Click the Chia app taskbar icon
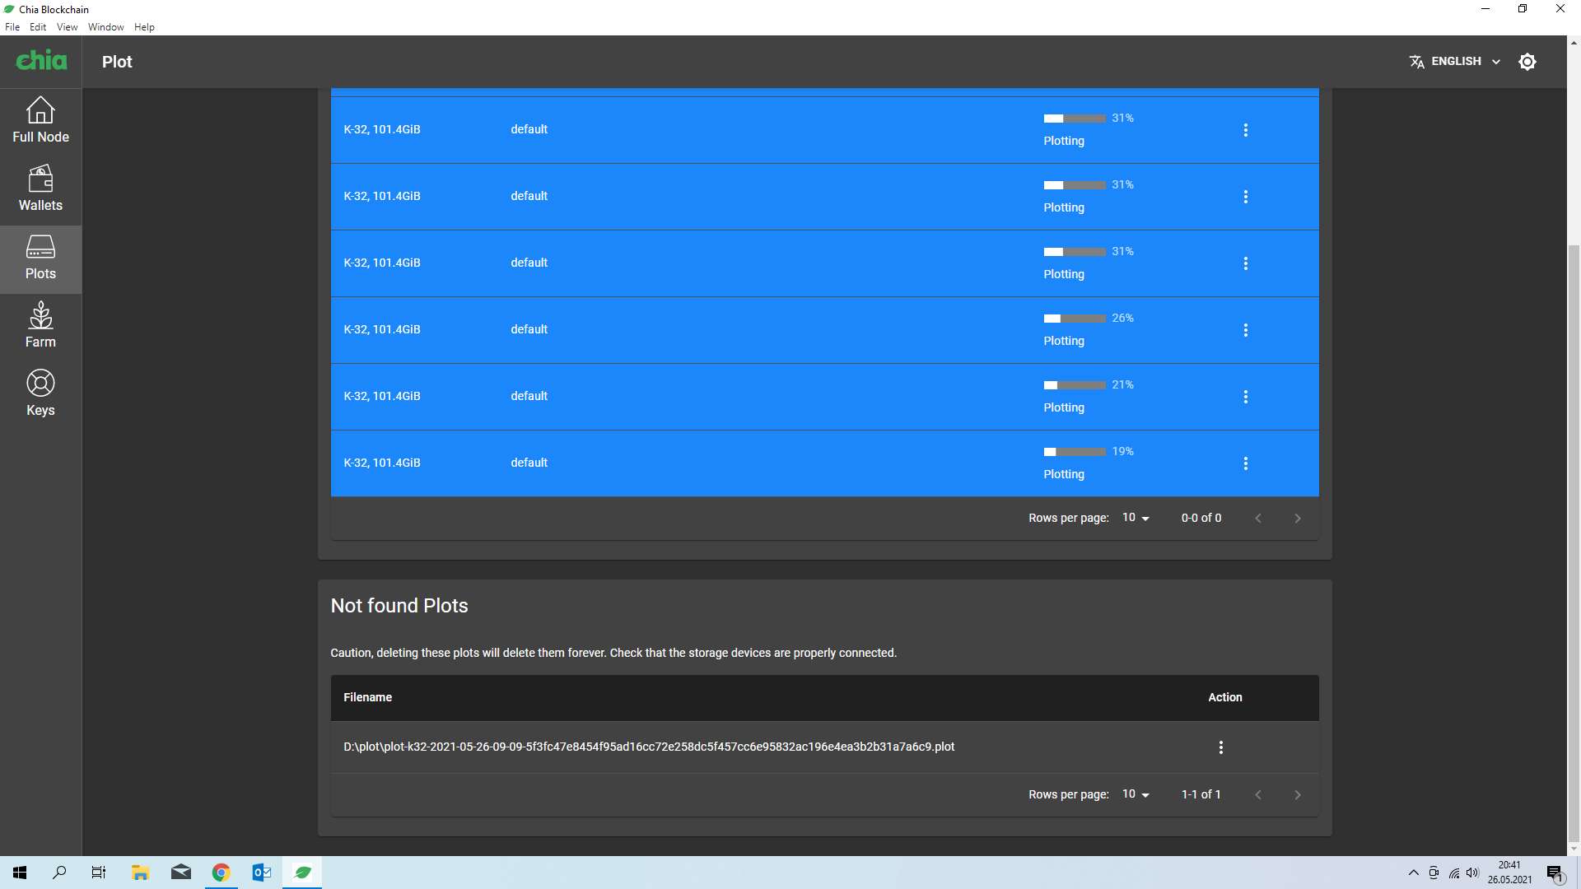 302,873
